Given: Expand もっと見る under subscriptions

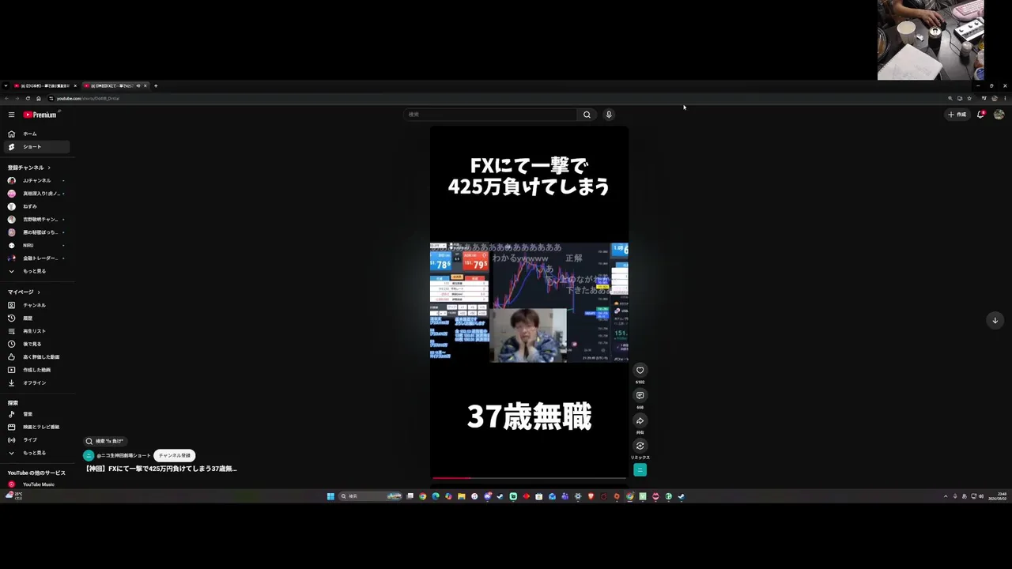Looking at the screenshot, I should click(36, 271).
